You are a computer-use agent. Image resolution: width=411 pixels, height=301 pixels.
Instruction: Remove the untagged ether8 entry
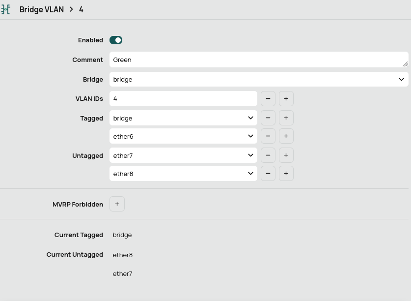pos(268,174)
